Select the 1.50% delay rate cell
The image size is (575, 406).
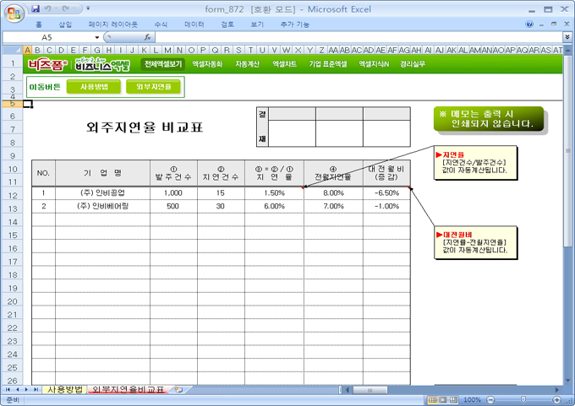274,193
